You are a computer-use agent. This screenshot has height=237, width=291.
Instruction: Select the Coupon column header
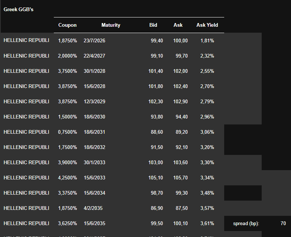(x=68, y=25)
